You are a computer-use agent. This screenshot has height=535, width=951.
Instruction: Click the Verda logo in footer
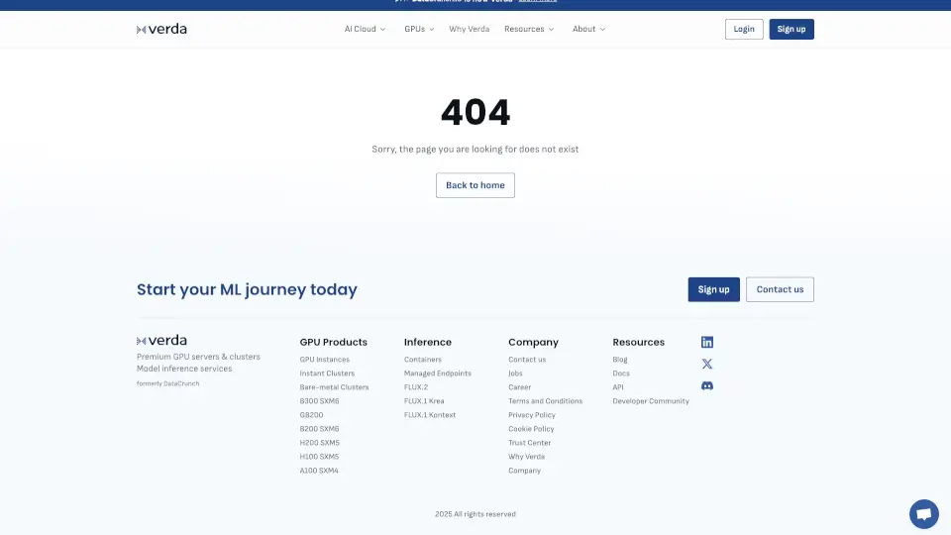point(161,340)
